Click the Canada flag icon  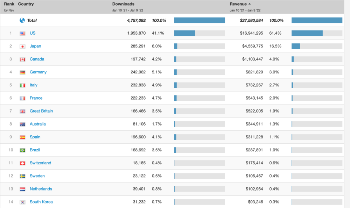pos(22,59)
